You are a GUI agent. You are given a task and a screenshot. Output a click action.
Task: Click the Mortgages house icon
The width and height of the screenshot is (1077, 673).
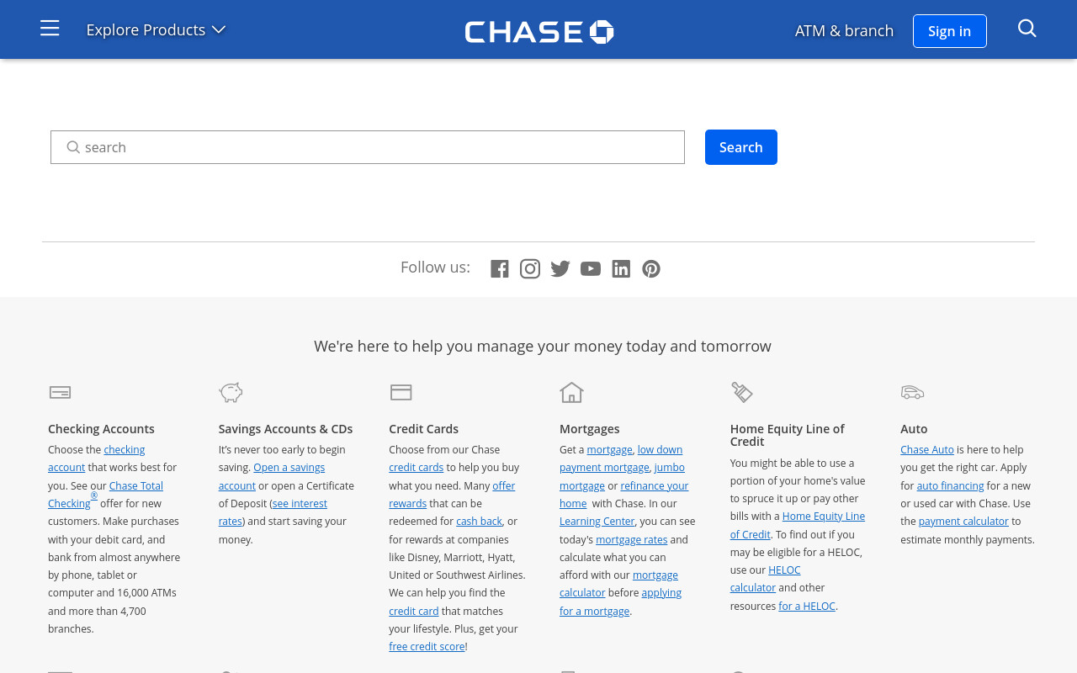pyautogui.click(x=571, y=392)
